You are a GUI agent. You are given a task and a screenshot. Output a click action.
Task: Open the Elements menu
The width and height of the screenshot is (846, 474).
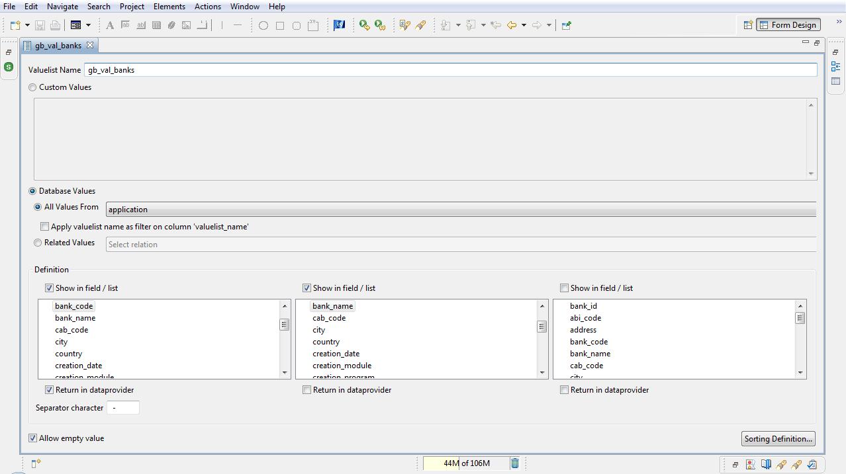pos(169,6)
